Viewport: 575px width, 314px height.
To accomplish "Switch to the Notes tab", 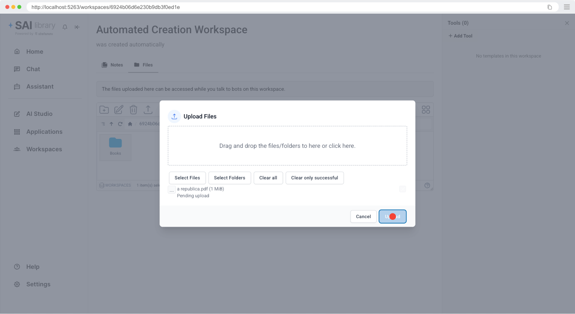I will coord(112,65).
